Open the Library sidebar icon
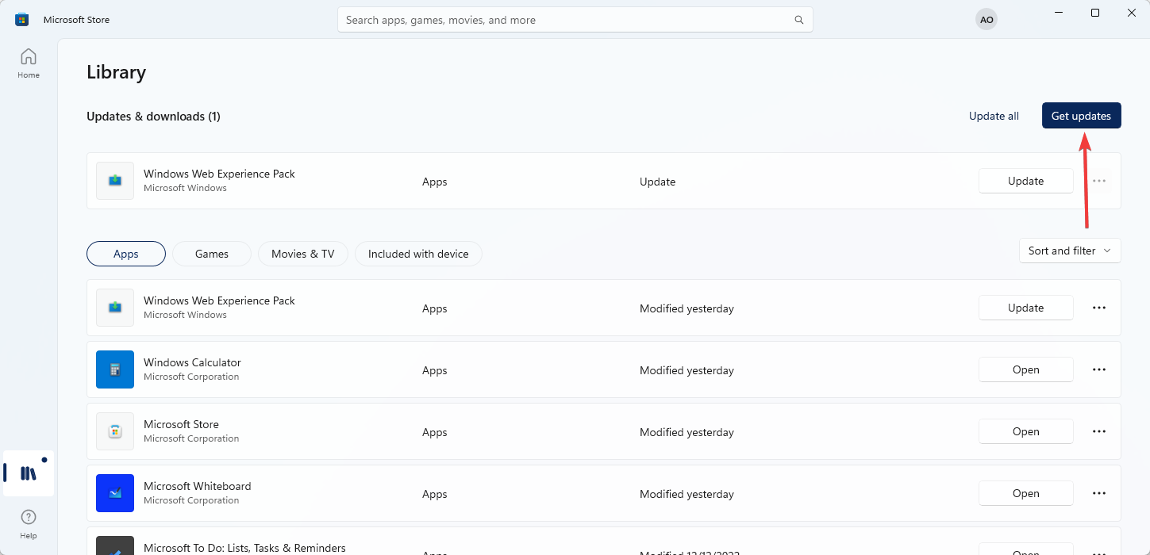 29,473
